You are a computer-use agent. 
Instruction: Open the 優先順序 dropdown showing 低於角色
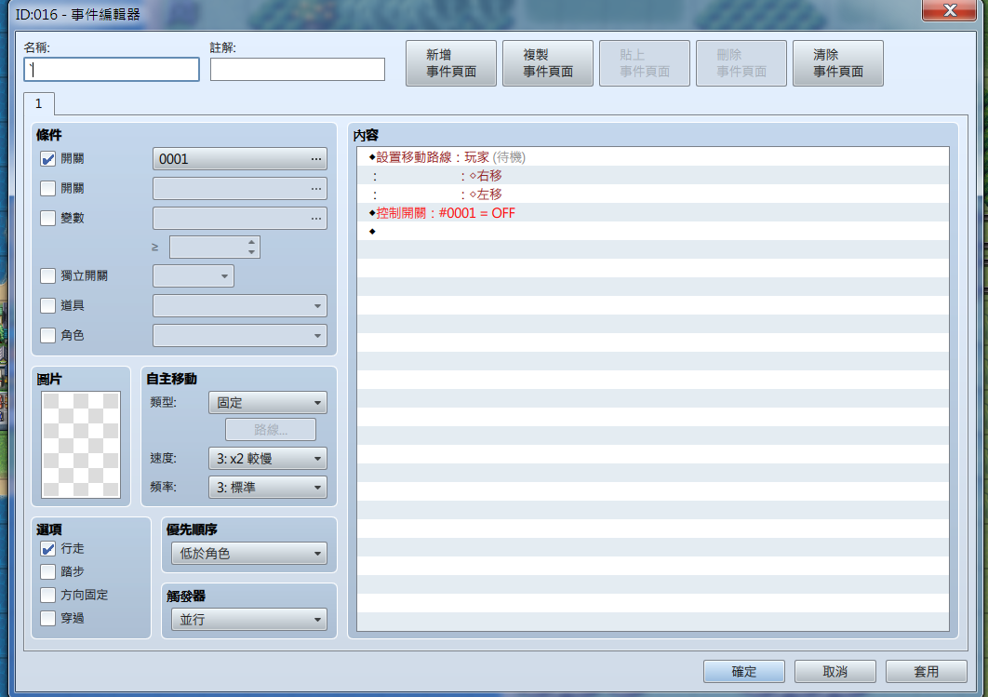coord(249,554)
